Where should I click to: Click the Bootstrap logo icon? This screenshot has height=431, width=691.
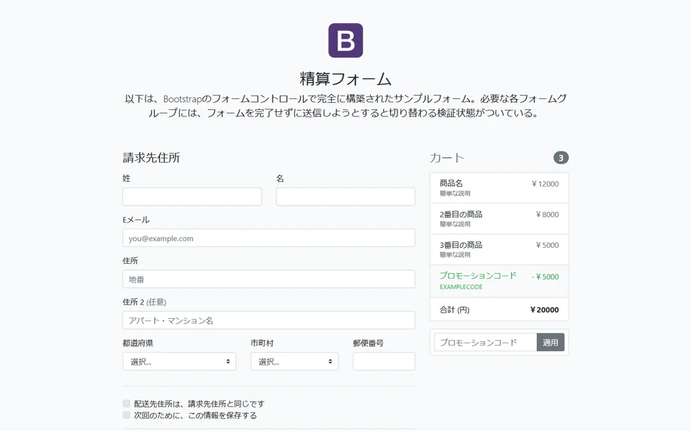pos(345,40)
